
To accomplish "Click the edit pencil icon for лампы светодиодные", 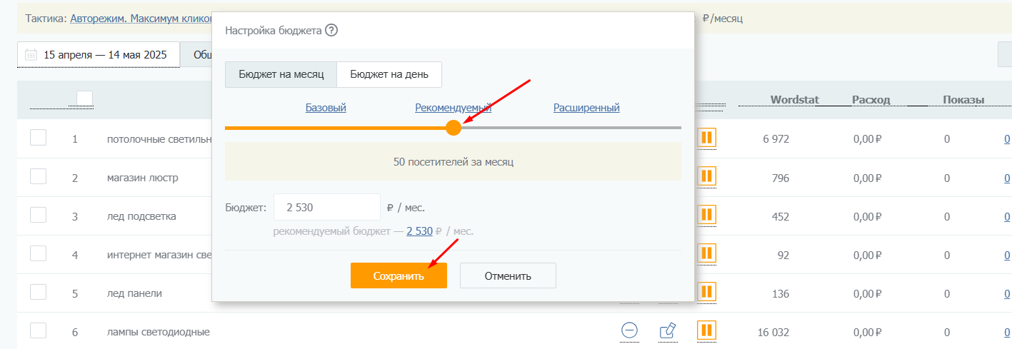I will 668,330.
